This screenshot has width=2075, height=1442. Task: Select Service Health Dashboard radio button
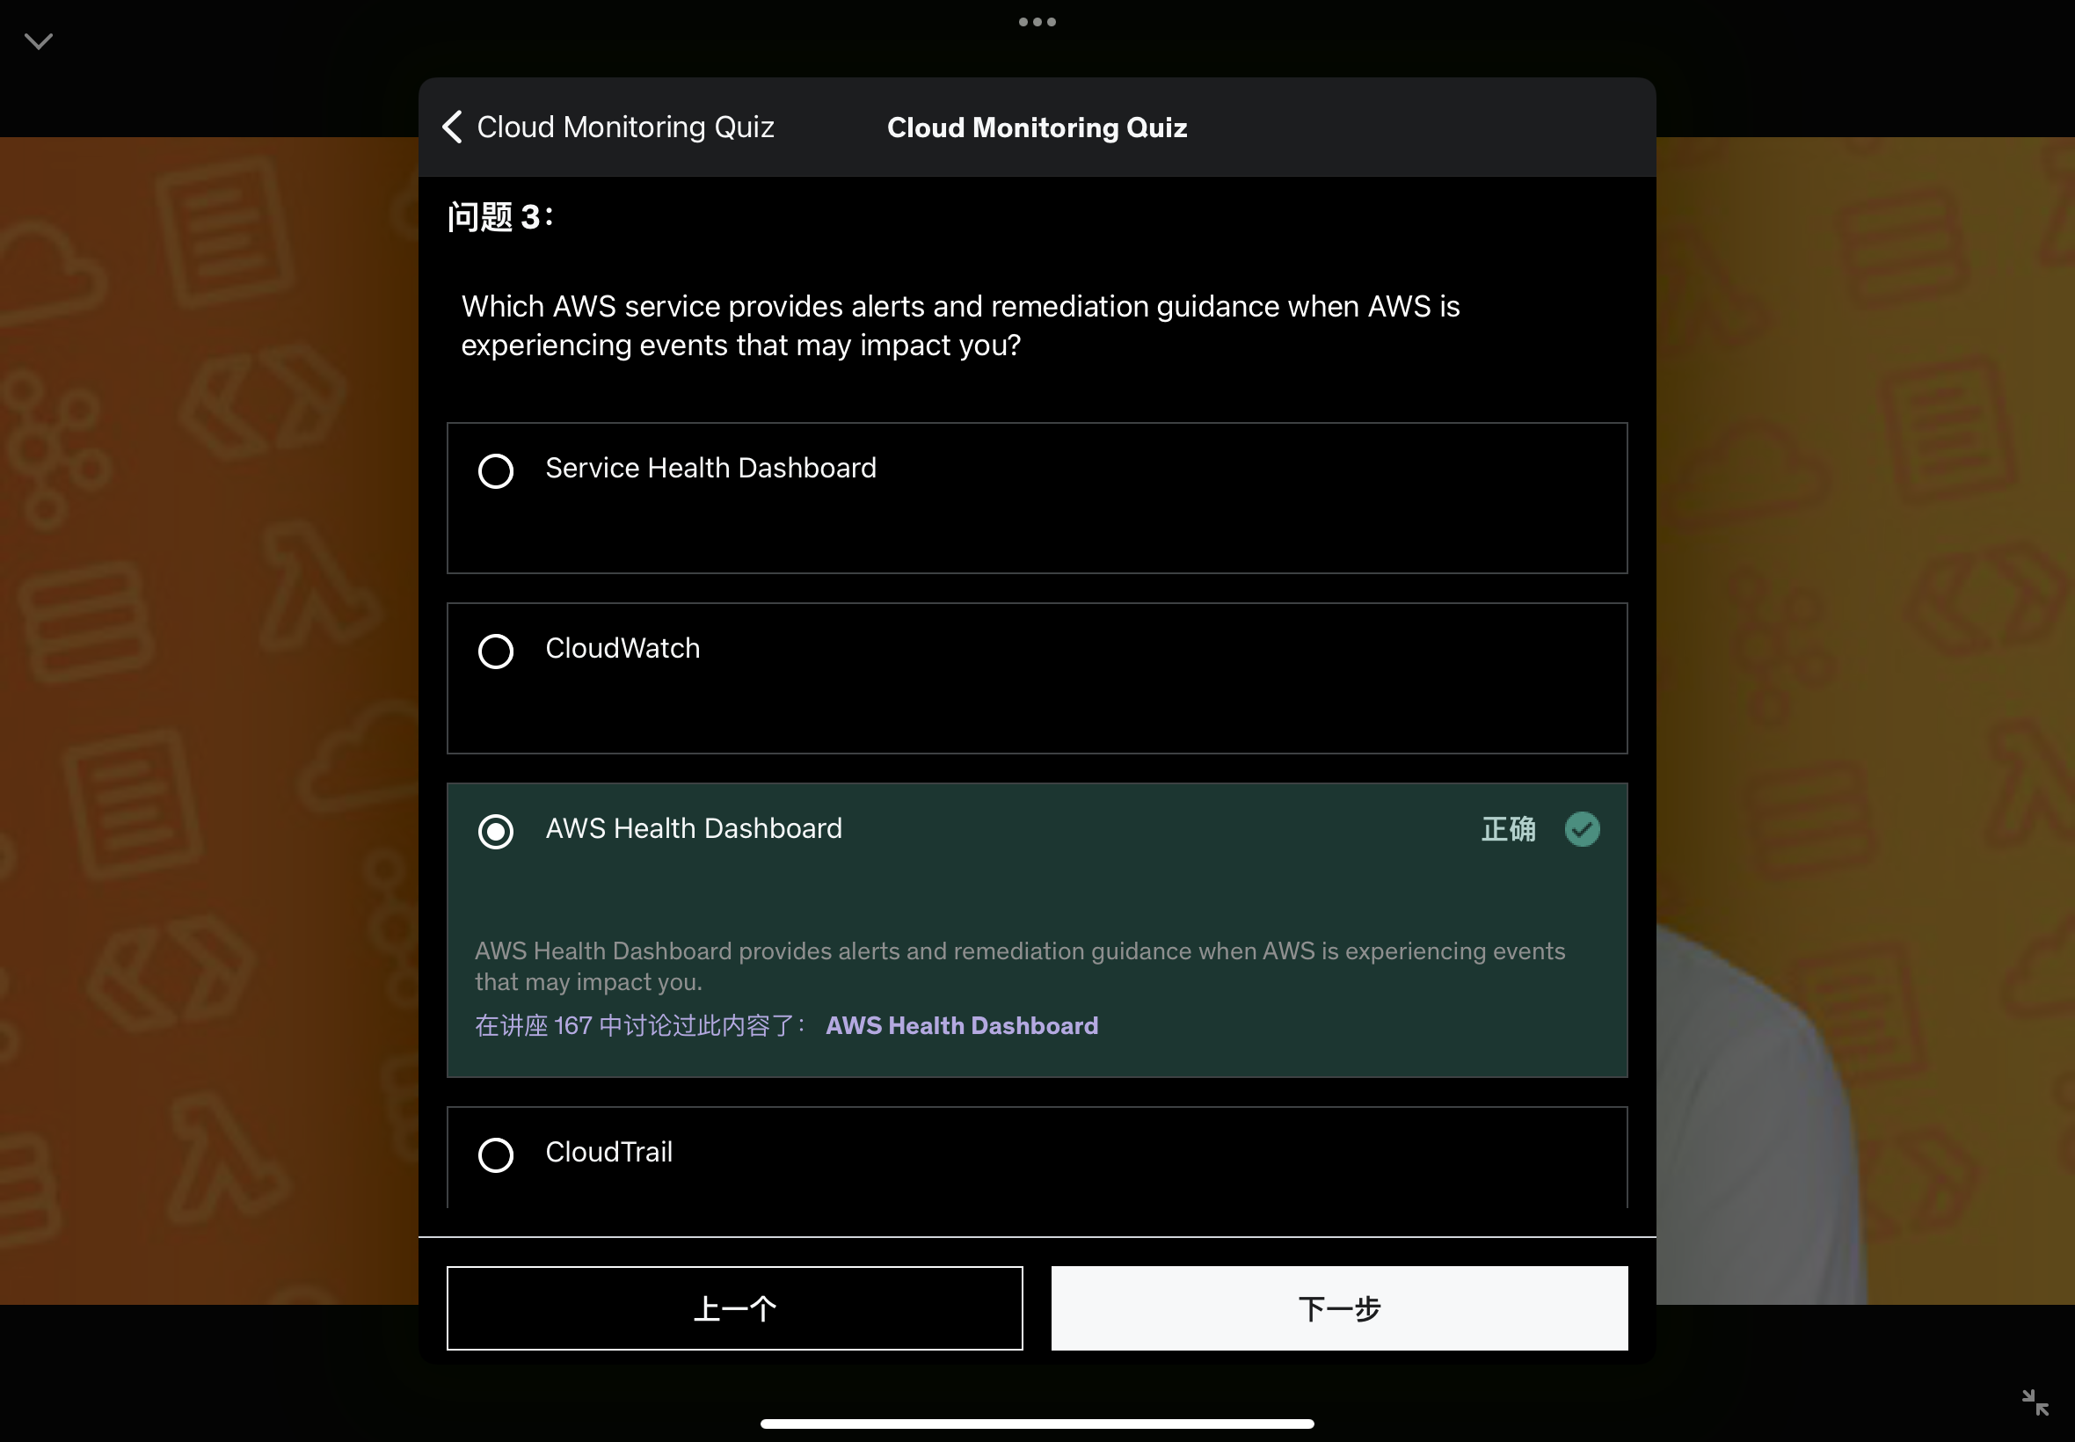(x=495, y=470)
